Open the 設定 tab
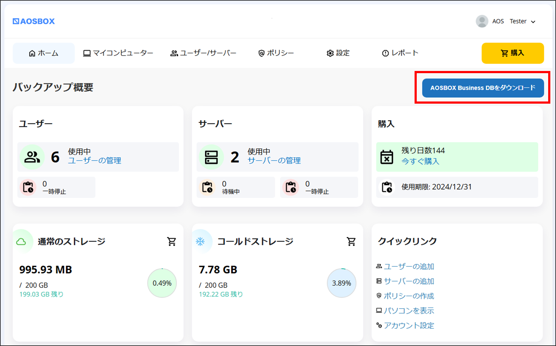The height and width of the screenshot is (346, 556). 338,53
